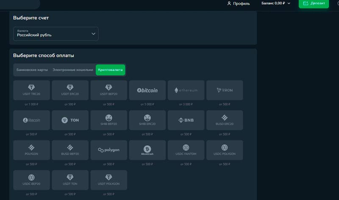Image resolution: width=339 pixels, height=200 pixels.
Task: Pick the USDT BEP20 tile
Action: coord(109,90)
